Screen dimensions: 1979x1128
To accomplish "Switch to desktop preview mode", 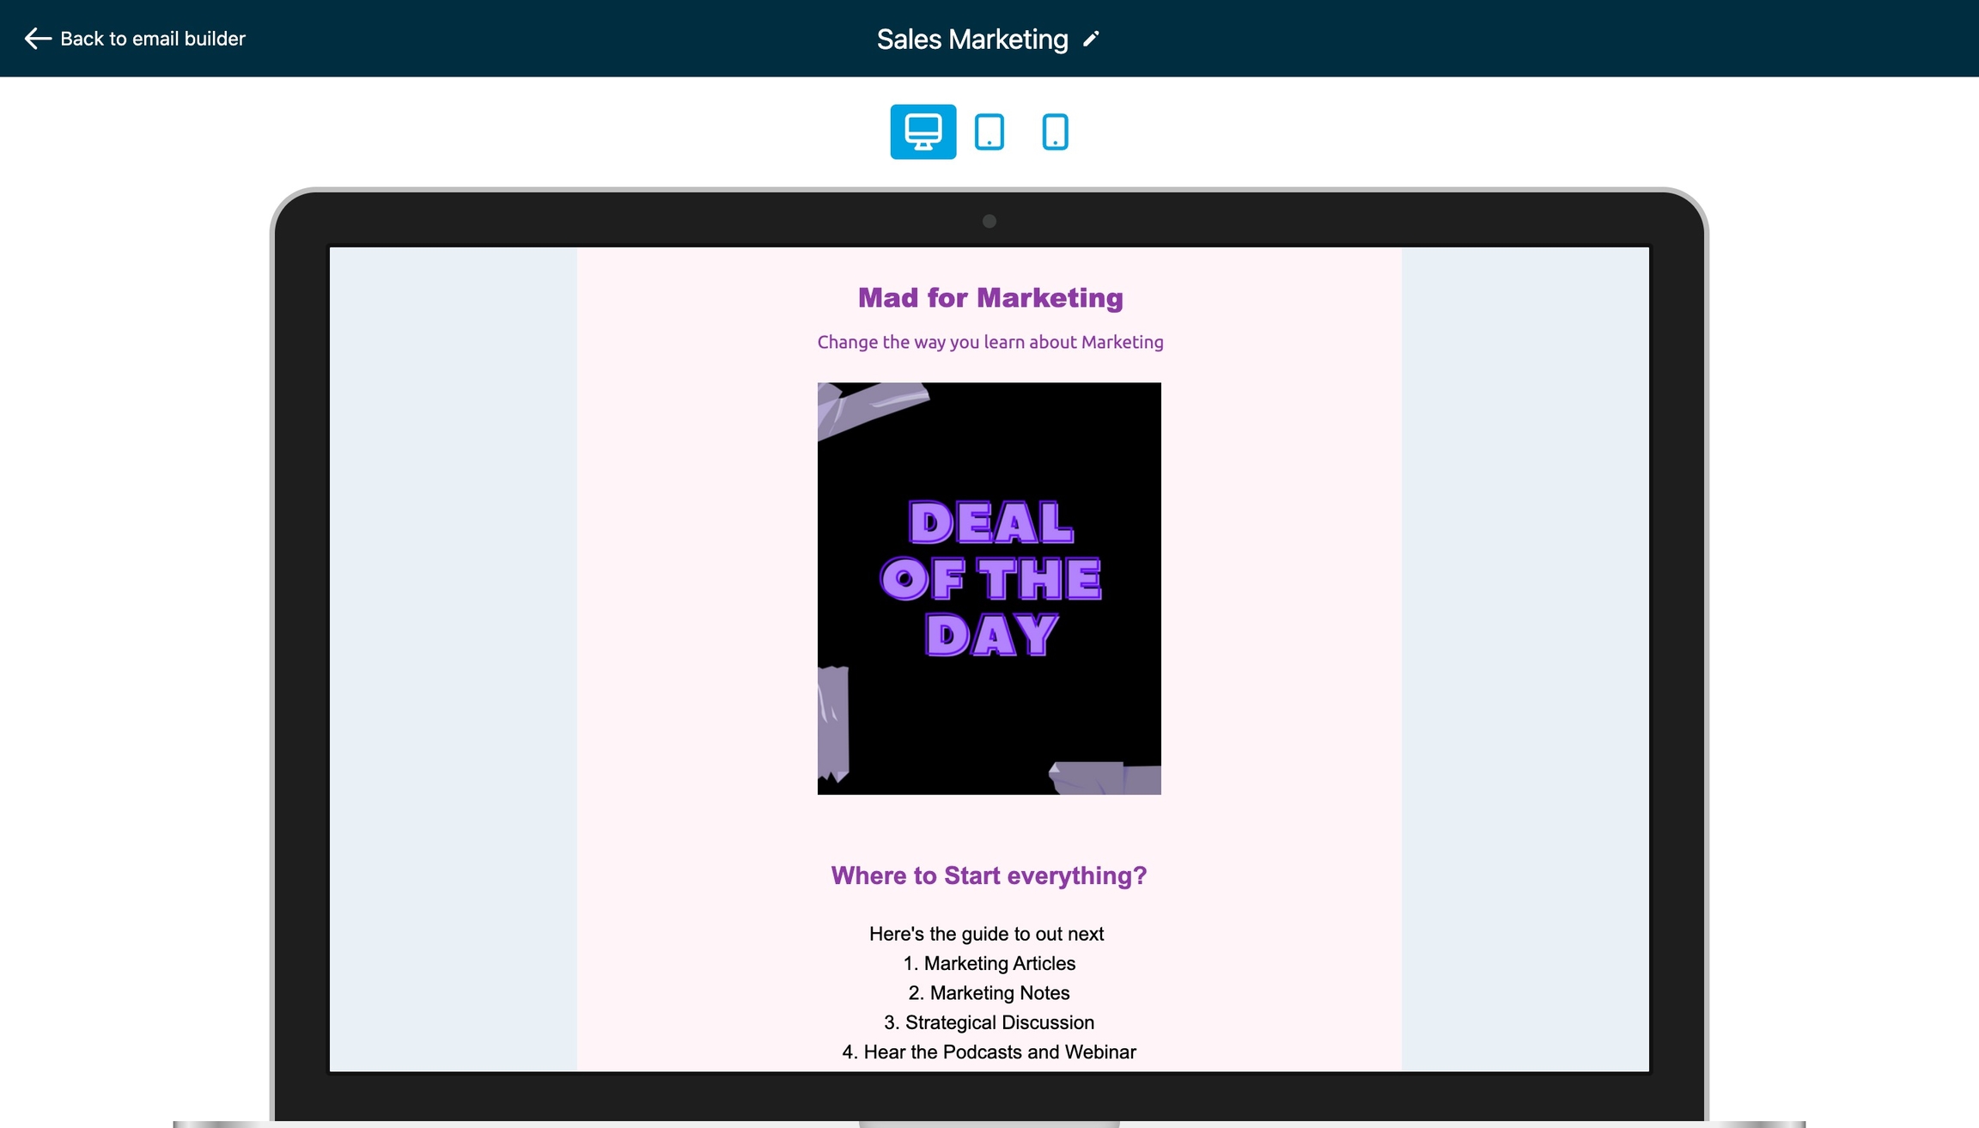I will (x=923, y=131).
